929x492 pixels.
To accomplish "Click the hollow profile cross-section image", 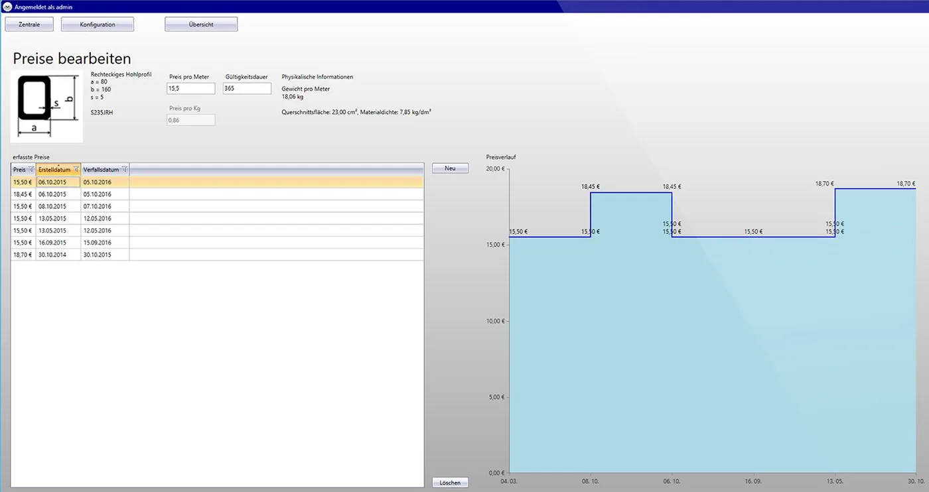I will (47, 106).
